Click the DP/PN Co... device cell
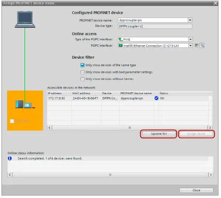Viewport: 221px width, 198px height. pyautogui.click(x=110, y=98)
